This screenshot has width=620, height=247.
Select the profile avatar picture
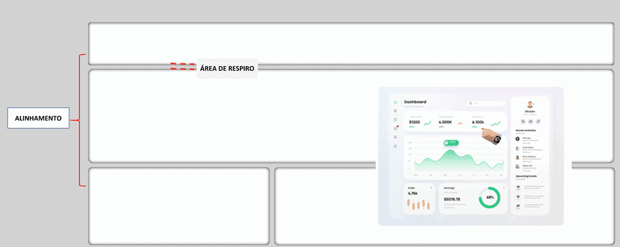coord(530,104)
